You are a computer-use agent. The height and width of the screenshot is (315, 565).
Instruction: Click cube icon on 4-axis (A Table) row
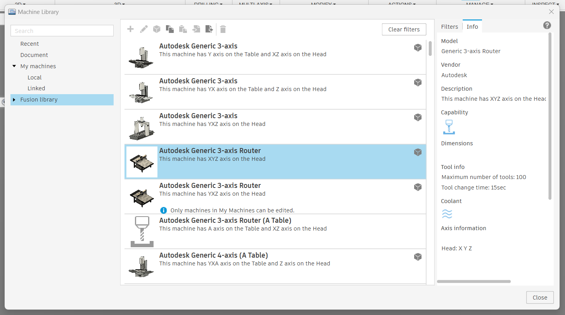[x=418, y=257]
